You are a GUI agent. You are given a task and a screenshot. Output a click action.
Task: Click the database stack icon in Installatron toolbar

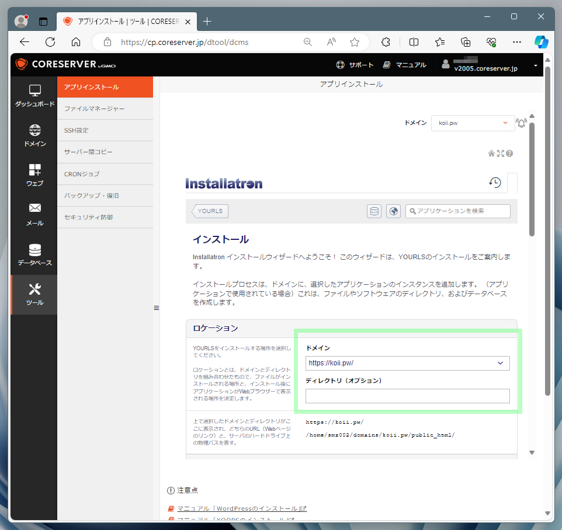pos(374,211)
